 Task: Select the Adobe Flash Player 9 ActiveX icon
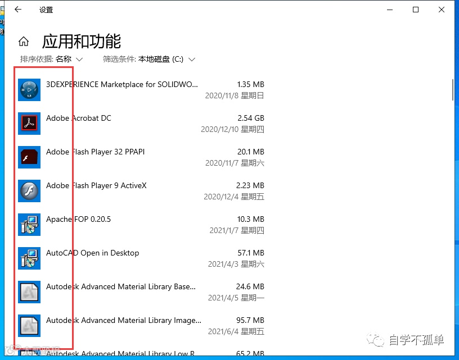point(29,191)
